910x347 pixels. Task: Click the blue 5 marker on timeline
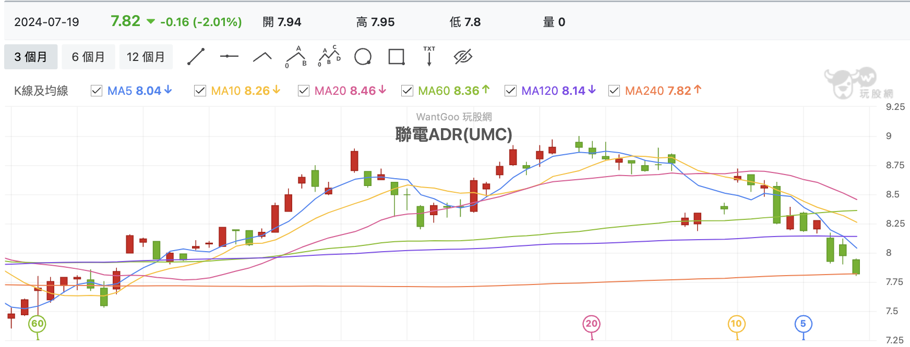pyautogui.click(x=803, y=324)
